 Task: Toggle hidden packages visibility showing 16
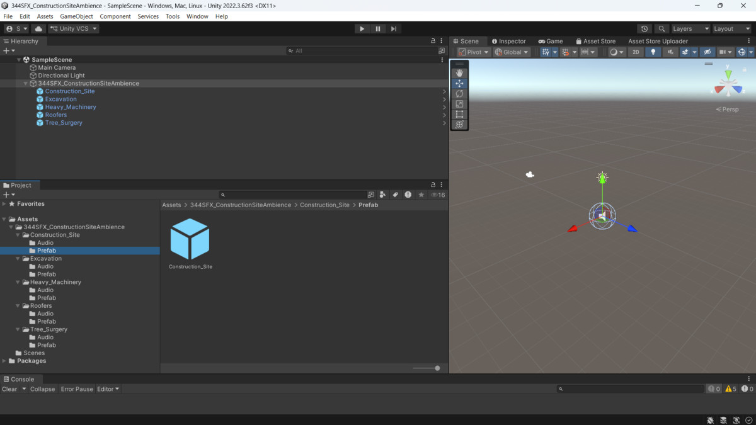pos(438,195)
